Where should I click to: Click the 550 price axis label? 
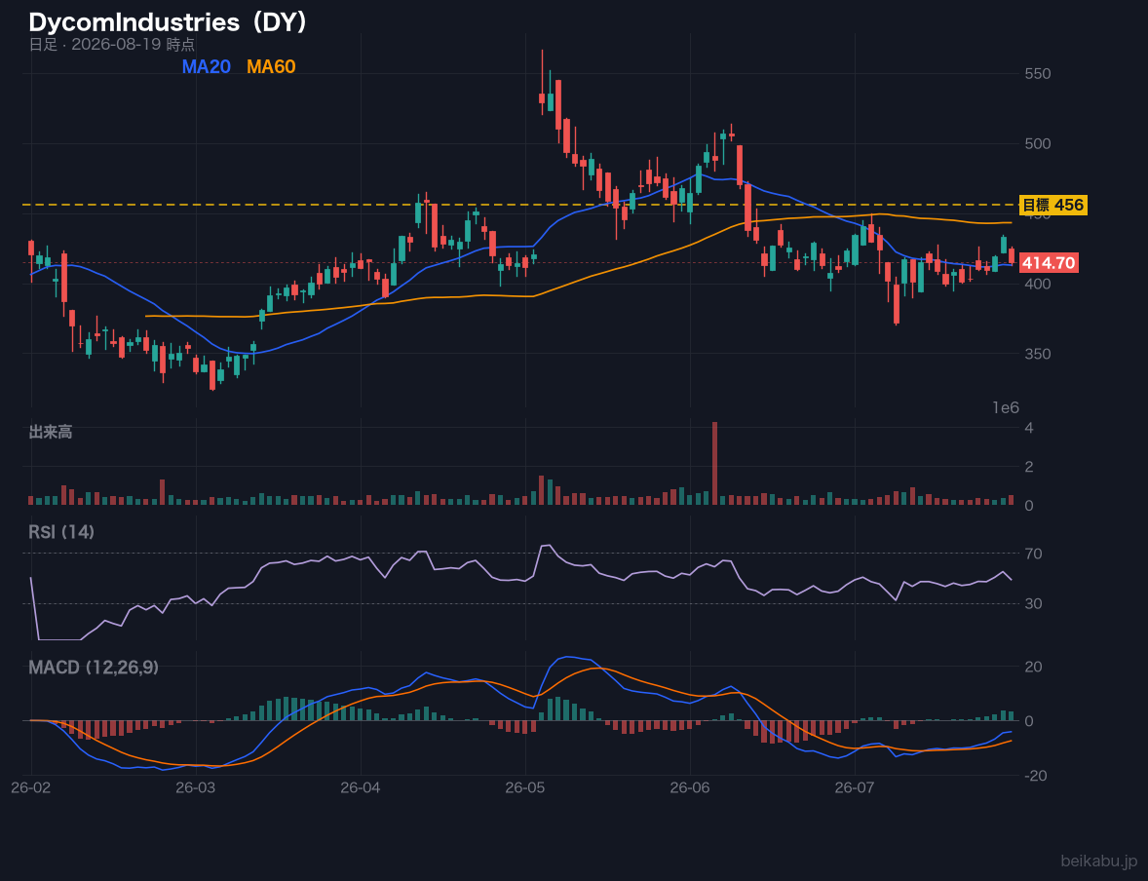pos(1038,73)
